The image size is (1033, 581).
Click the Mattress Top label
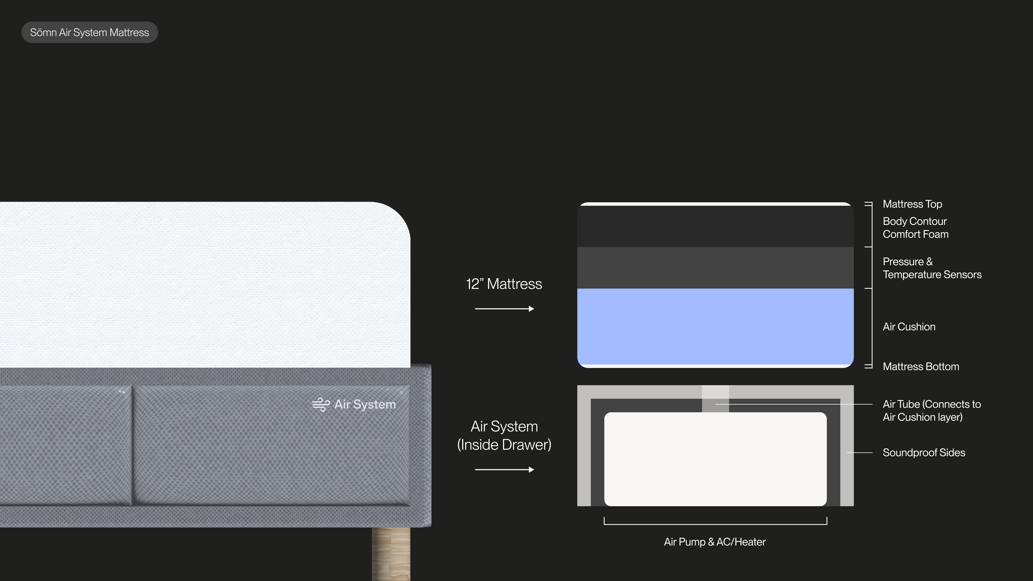pyautogui.click(x=912, y=204)
